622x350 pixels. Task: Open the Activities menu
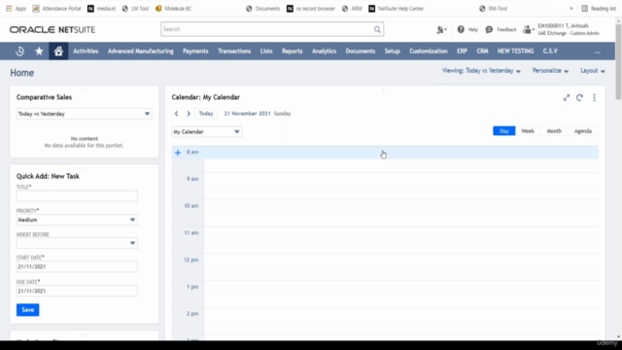pos(86,52)
